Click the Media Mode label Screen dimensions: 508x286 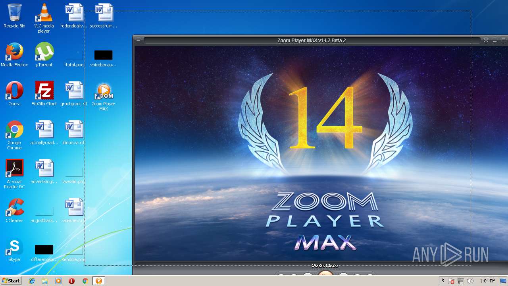coord(325,266)
